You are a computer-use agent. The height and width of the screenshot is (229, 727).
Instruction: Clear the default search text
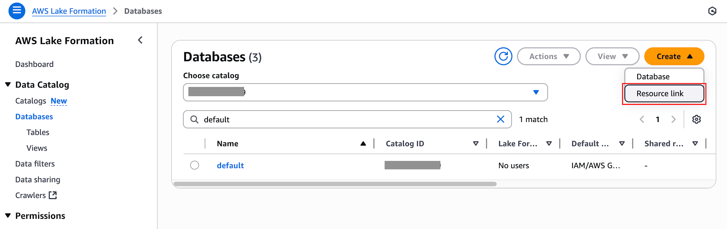coord(500,119)
